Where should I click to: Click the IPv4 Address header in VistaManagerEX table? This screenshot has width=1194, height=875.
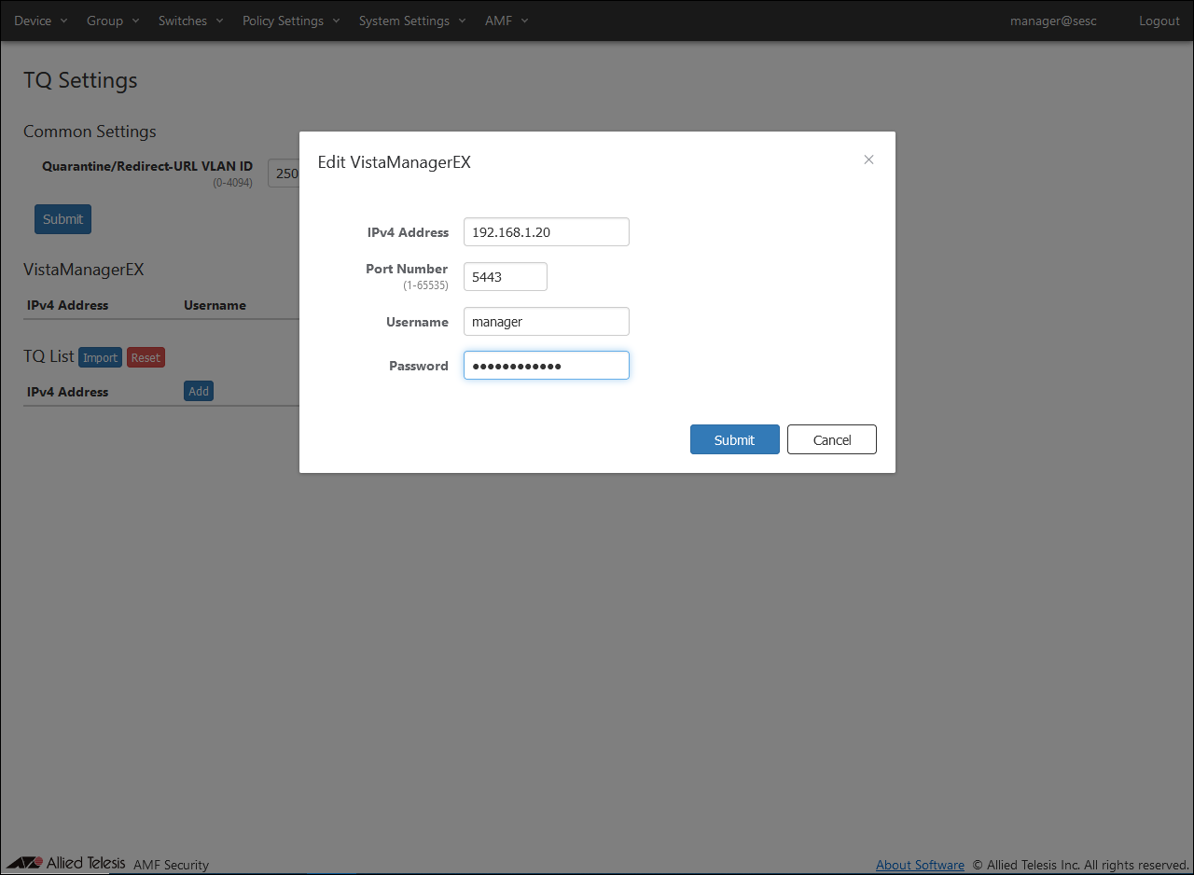[67, 305]
